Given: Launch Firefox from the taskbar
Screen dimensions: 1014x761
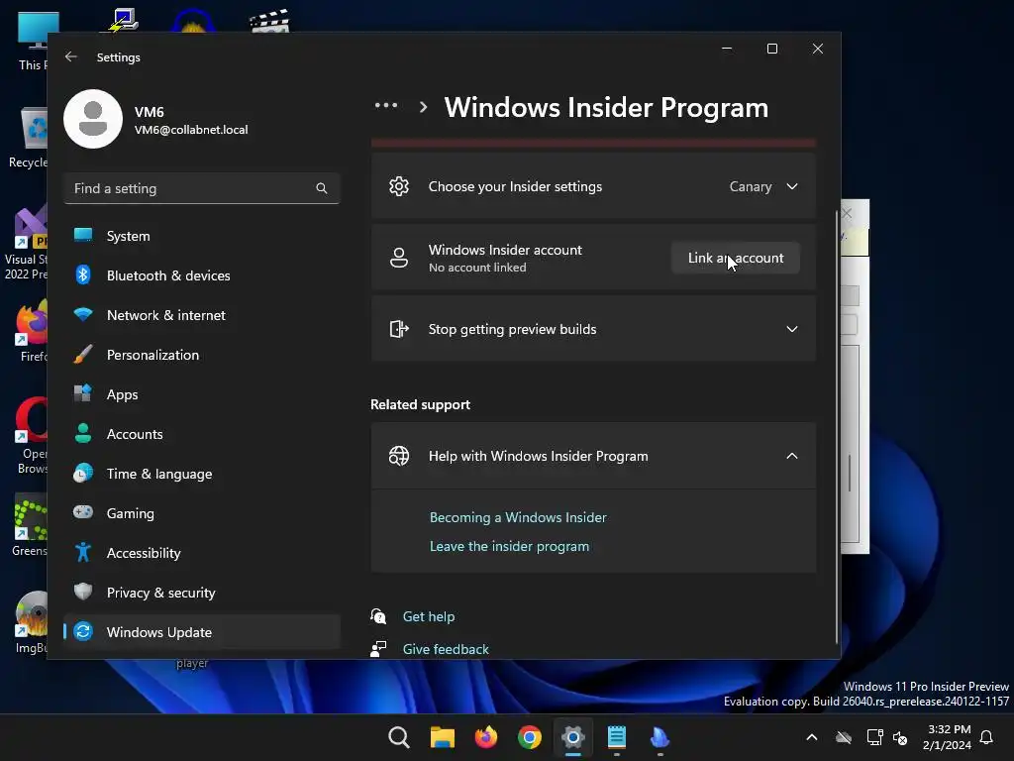Looking at the screenshot, I should click(485, 737).
